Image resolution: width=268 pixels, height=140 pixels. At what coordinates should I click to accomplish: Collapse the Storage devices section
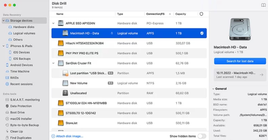pos(4,21)
